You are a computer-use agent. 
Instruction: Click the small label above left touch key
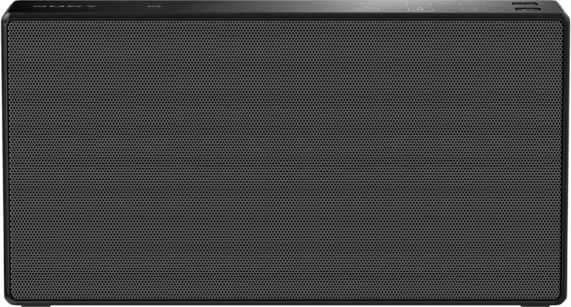(366, 4)
